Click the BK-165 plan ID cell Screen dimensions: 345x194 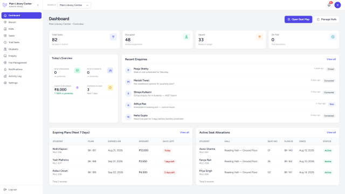click(288, 162)
